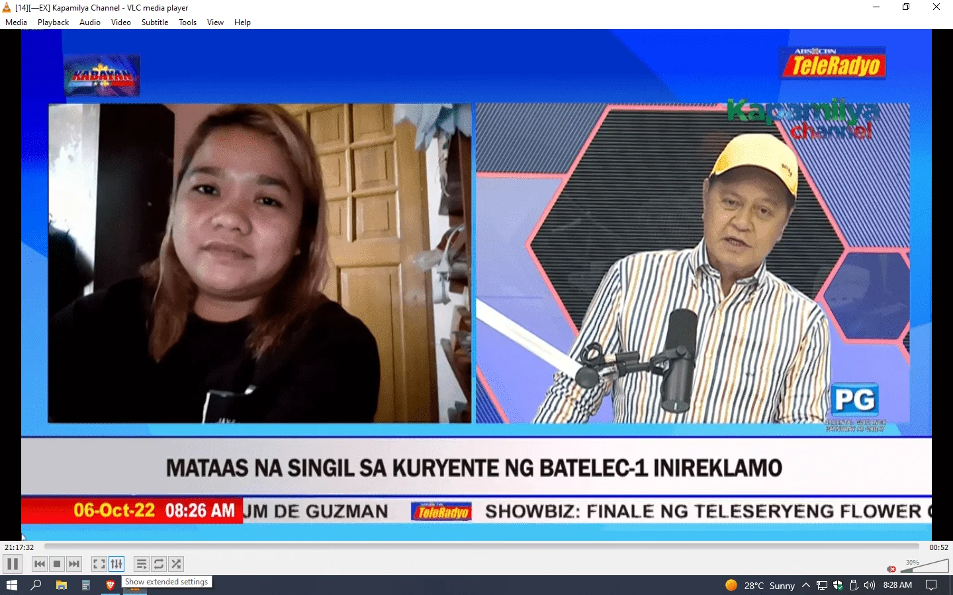Restore down the VLC window
Screen dimensions: 953x595
pos(906,7)
